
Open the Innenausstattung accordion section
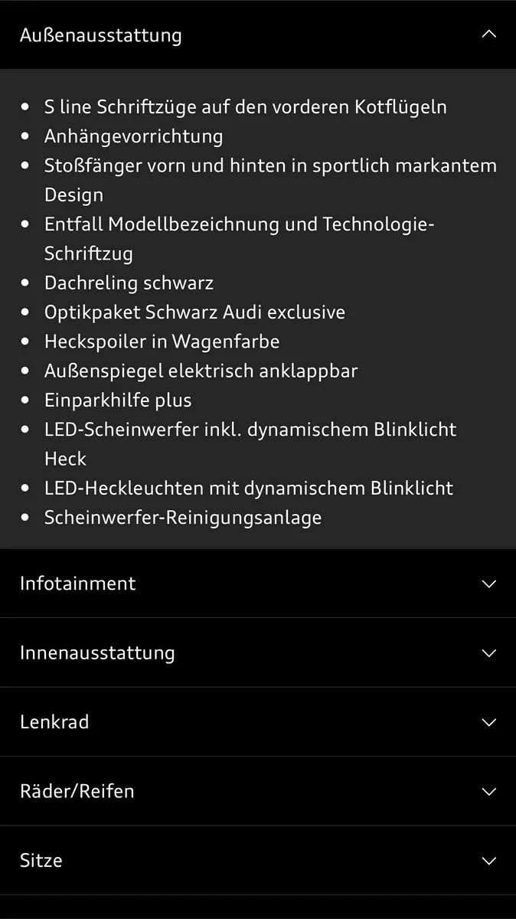point(258,652)
